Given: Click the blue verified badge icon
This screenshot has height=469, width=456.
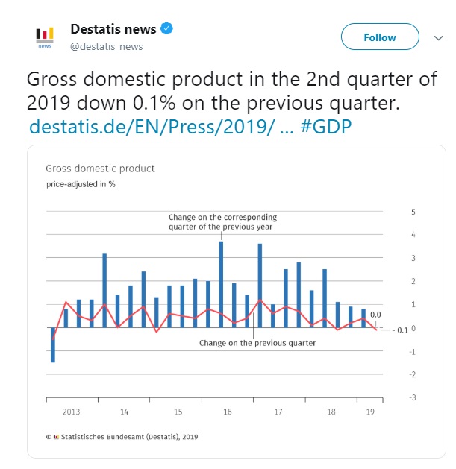Looking at the screenshot, I should click(168, 30).
